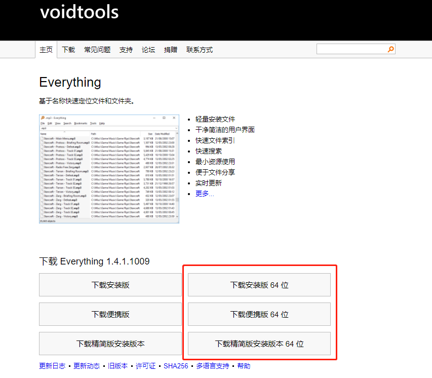The height and width of the screenshot is (378, 432).
Task: Open the 许可证 license page
Action: pyautogui.click(x=145, y=365)
